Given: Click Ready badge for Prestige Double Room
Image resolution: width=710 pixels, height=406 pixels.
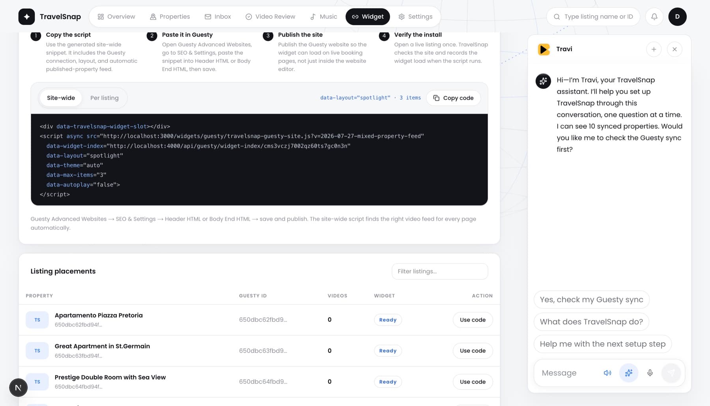Looking at the screenshot, I should 388,382.
